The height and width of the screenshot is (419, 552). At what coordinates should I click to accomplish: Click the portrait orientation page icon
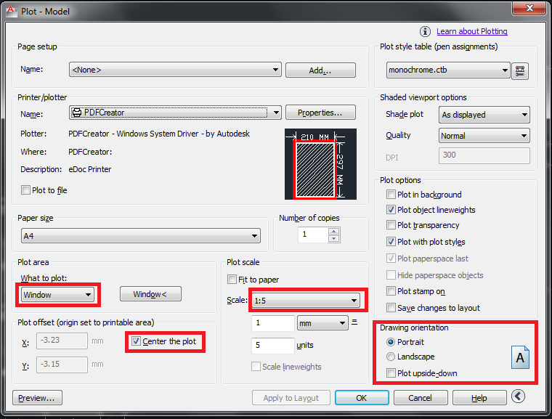tap(520, 357)
